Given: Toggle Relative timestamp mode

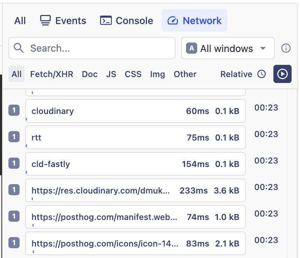Looking at the screenshot, I should click(243, 74).
